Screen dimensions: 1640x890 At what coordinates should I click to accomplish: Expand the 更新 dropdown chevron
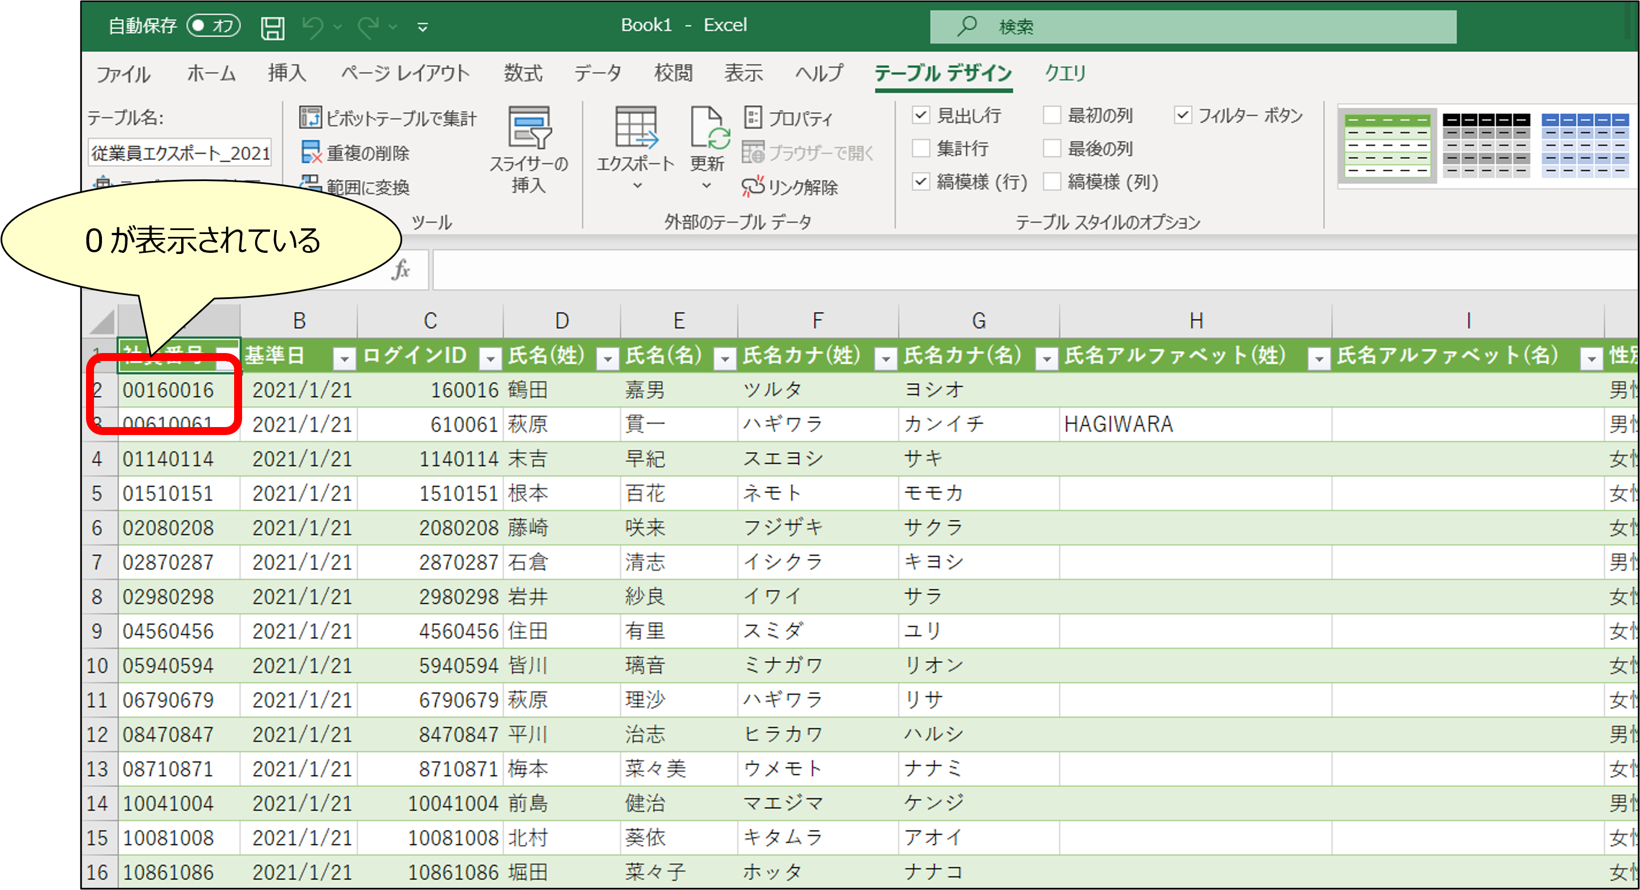706,186
